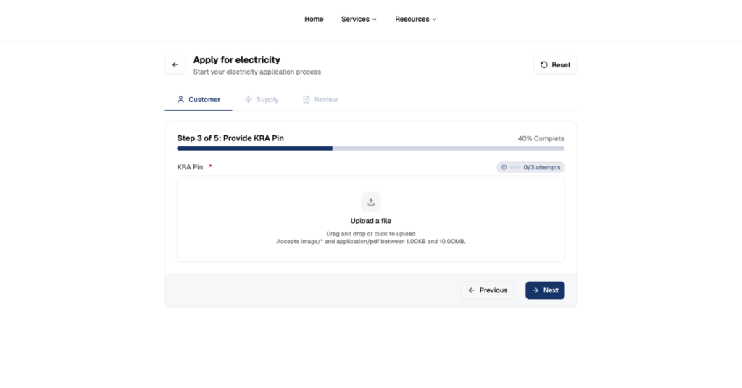Click 'Step 3 of 5: Provide KRA Pin' heading
The image size is (742, 388).
pos(230,138)
